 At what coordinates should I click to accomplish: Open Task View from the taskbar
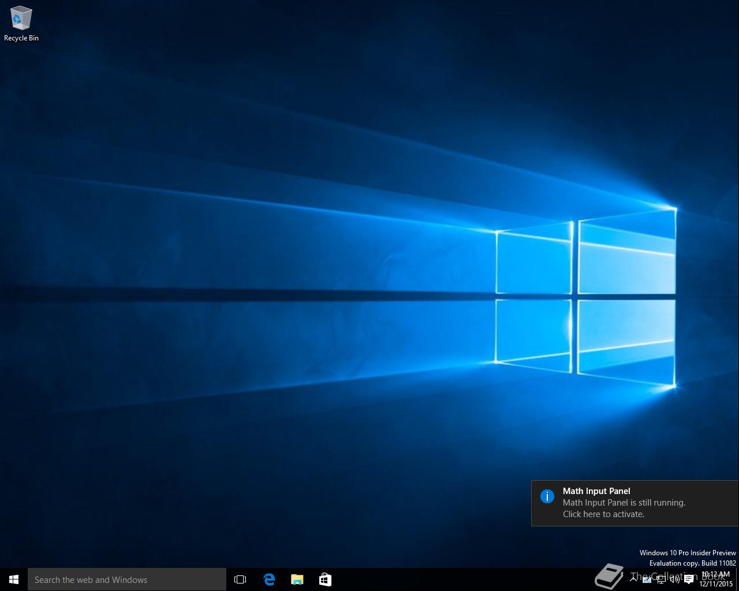240,579
